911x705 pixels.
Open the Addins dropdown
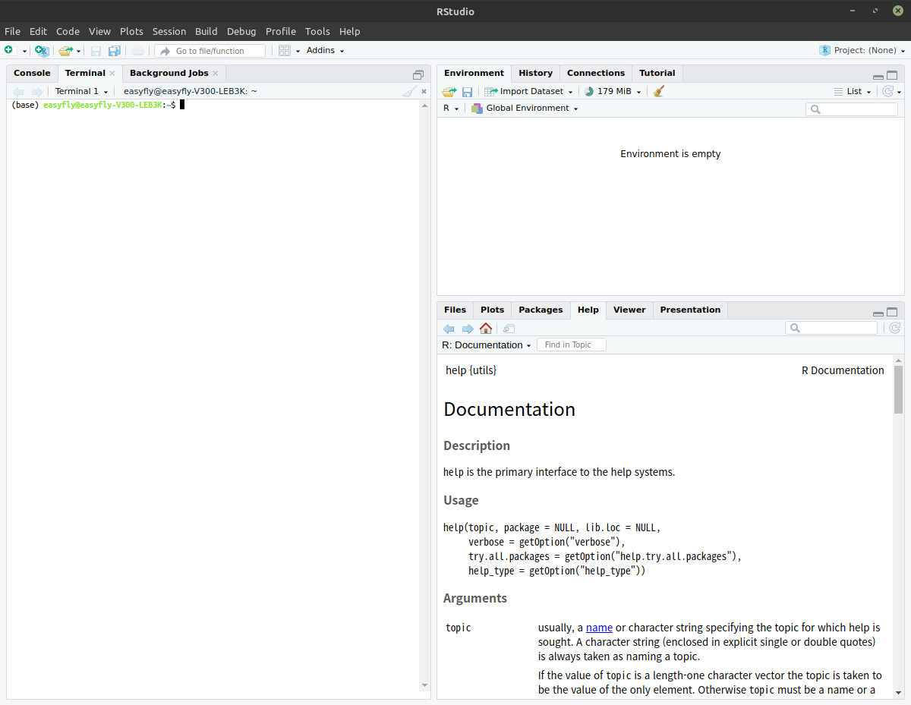(x=326, y=51)
